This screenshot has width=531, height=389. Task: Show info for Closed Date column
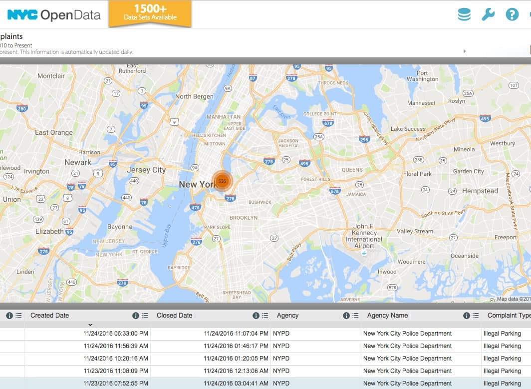click(x=256, y=316)
